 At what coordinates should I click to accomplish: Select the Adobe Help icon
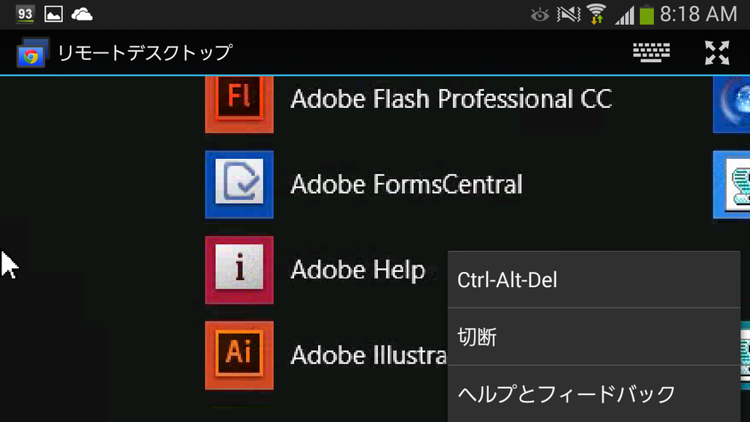[238, 270]
